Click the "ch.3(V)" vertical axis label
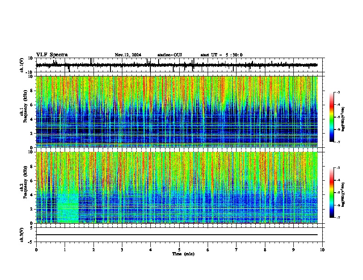The image size is (363, 280). tap(22, 235)
